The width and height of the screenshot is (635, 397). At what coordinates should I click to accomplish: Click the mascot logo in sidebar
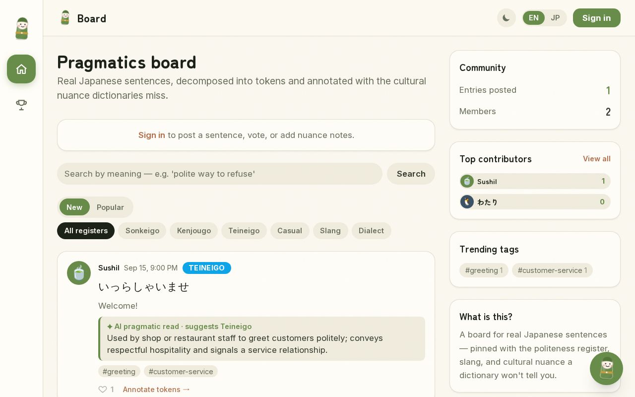point(21,28)
